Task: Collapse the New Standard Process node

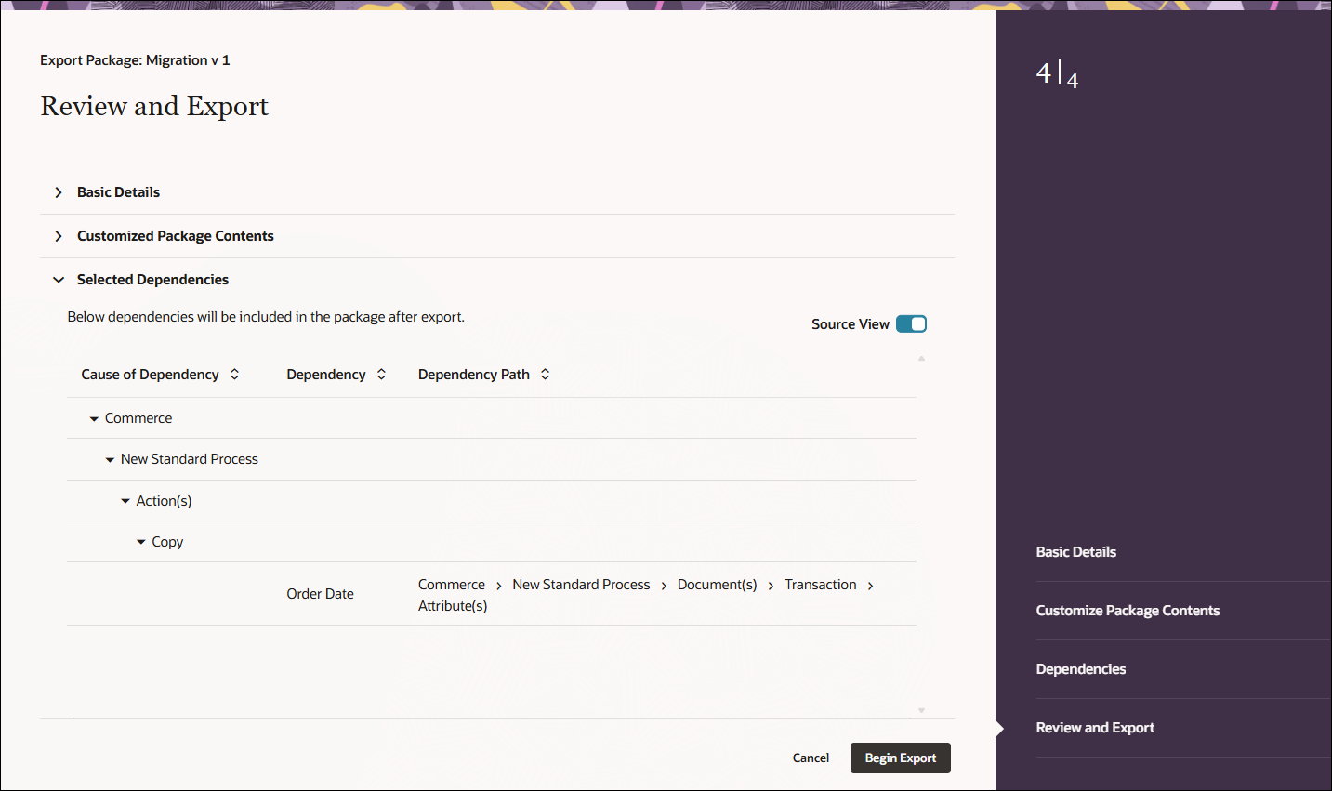Action: pos(110,460)
